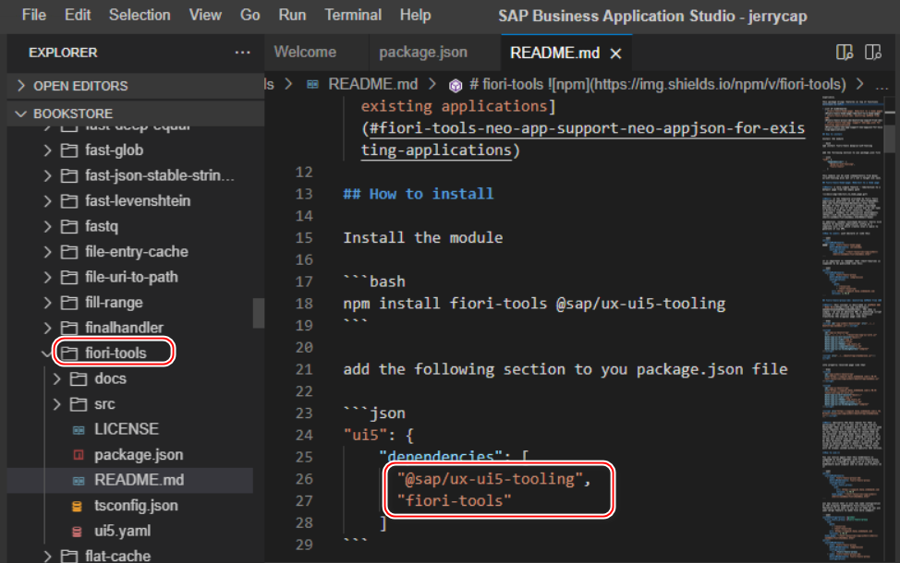Switch to the Welcome tab

[305, 53]
